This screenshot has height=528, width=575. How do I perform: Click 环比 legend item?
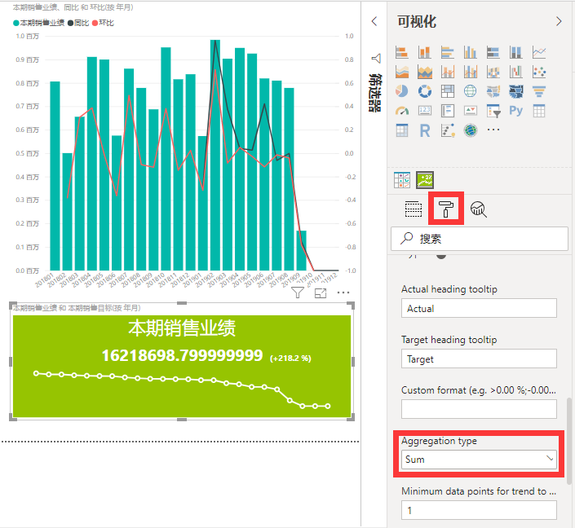coord(103,23)
